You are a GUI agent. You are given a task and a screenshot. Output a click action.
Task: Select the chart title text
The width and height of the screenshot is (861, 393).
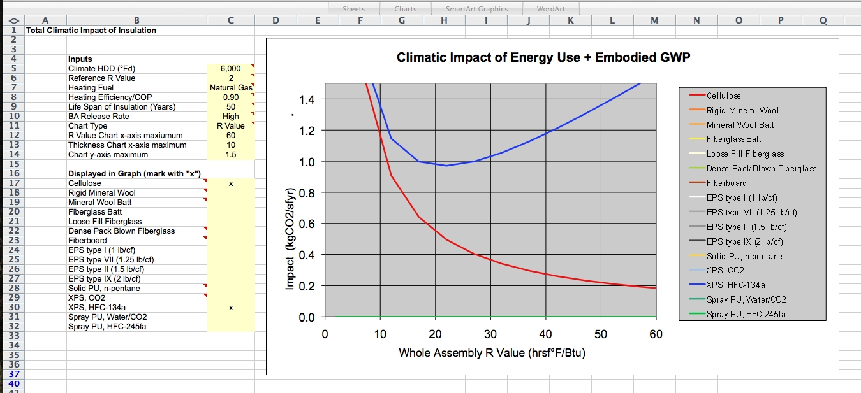pos(543,58)
